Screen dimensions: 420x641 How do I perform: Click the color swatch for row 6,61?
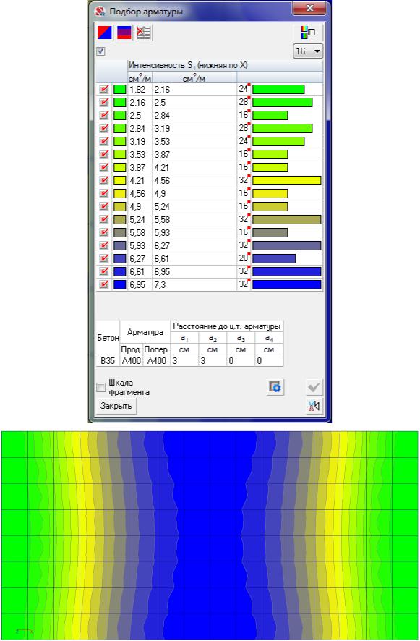coord(120,271)
